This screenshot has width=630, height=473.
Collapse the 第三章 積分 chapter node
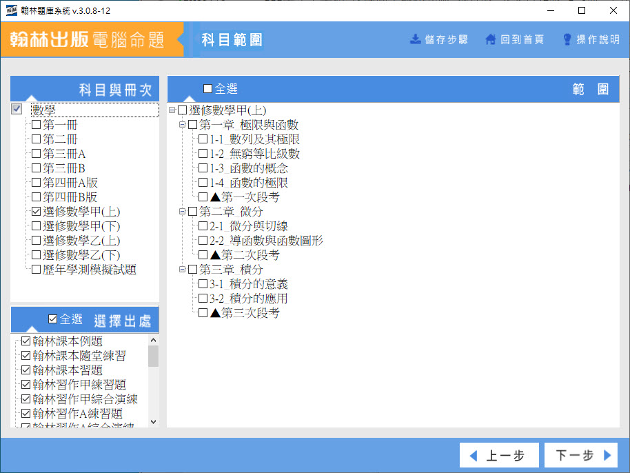[x=183, y=270]
